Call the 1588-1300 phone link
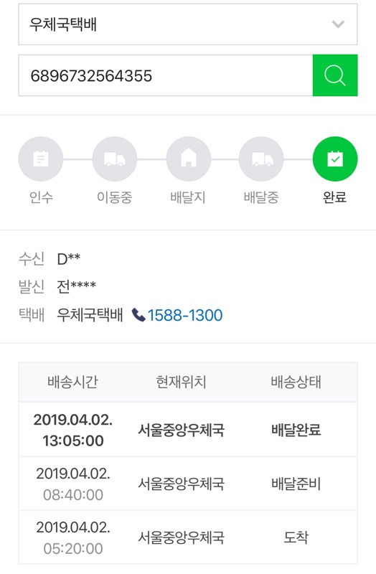 coord(185,315)
